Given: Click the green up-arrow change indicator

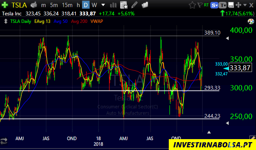Looking at the screenshot, I should (x=222, y=13).
